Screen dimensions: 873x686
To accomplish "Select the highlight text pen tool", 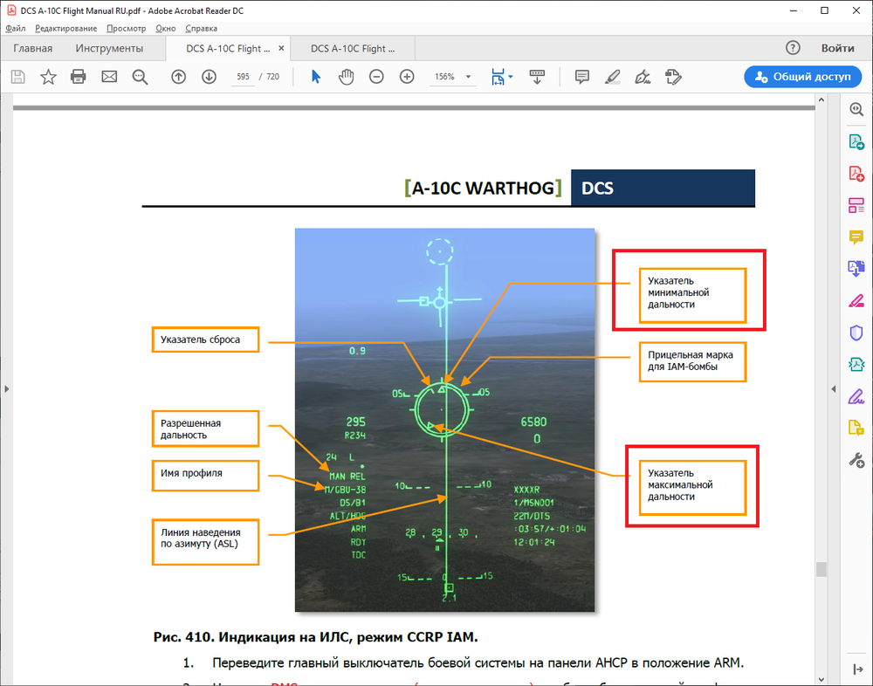I will point(613,77).
